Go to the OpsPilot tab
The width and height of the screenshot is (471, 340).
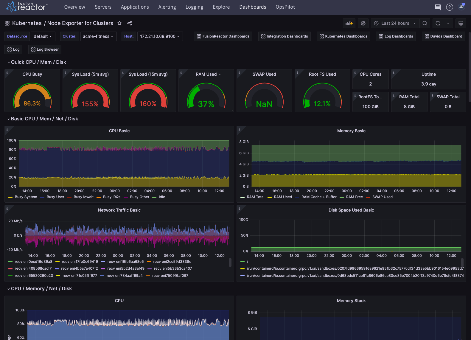pos(285,7)
